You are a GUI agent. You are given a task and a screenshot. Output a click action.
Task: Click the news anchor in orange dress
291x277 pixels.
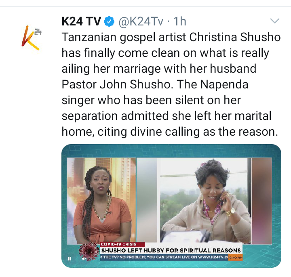101,204
